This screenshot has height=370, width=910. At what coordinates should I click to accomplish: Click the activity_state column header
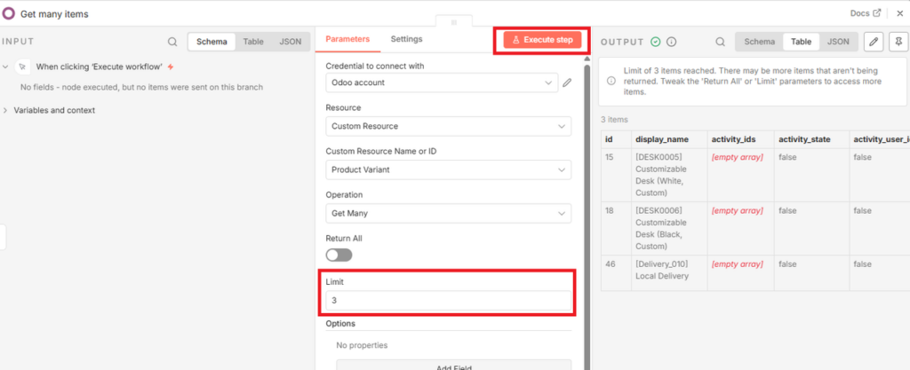pyautogui.click(x=811, y=139)
